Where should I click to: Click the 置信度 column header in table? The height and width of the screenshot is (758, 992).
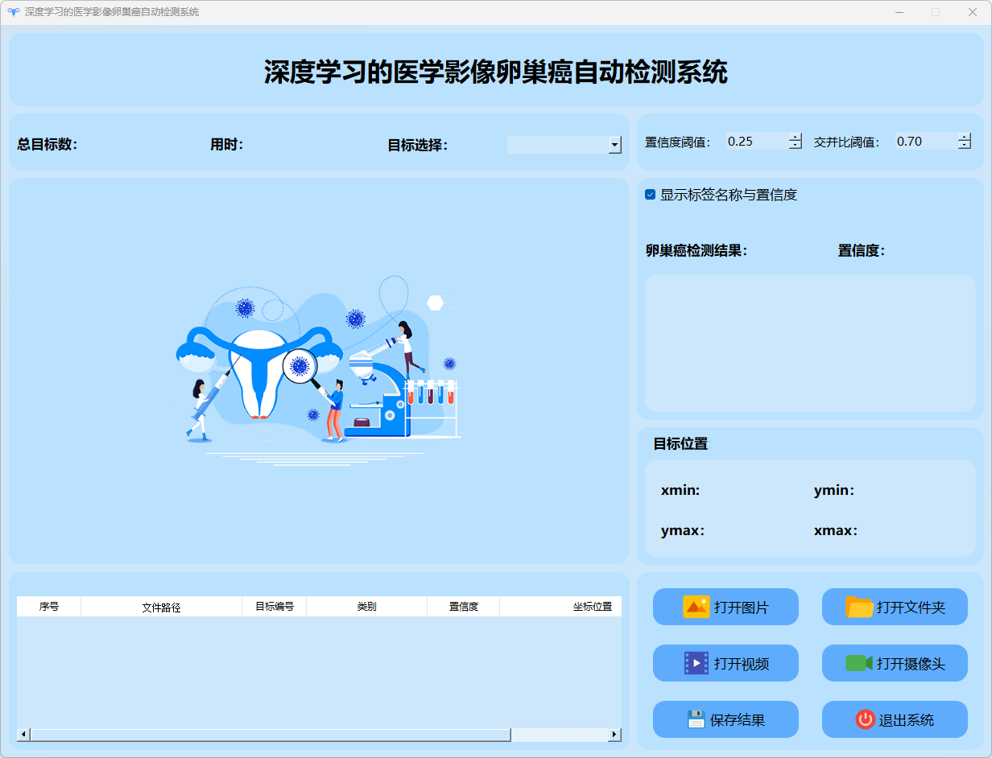coord(463,607)
